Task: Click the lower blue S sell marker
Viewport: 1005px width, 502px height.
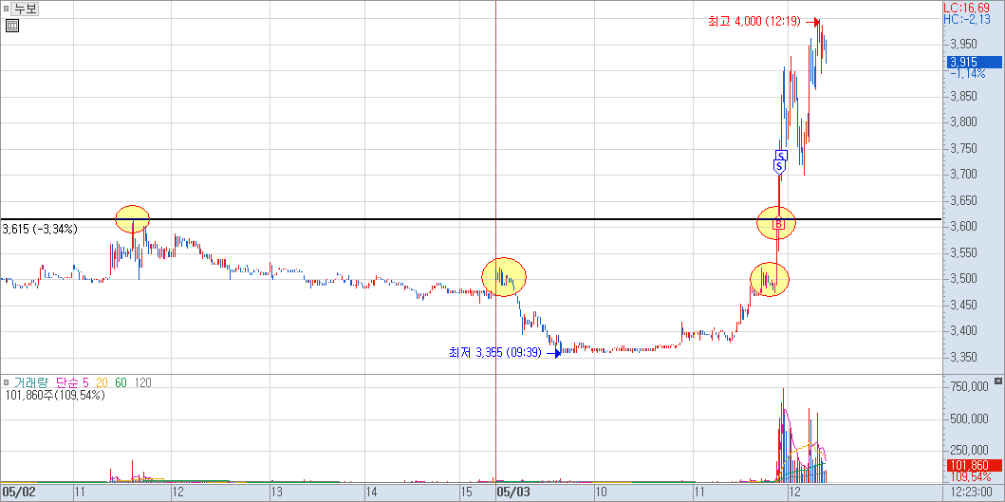Action: click(779, 167)
